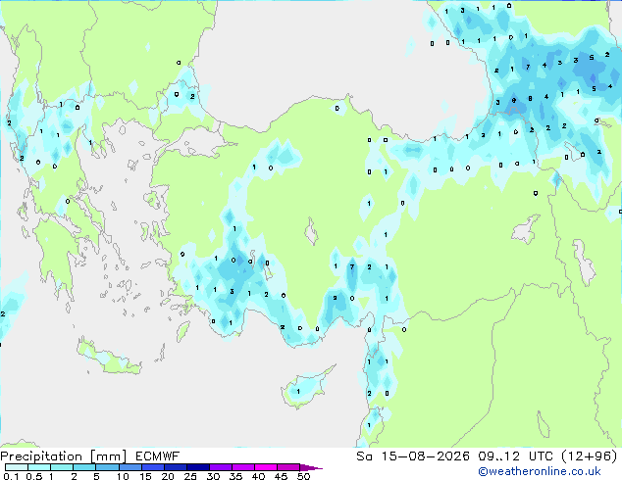Click the '15' legend scale label
622x480 pixels.
click(x=145, y=476)
